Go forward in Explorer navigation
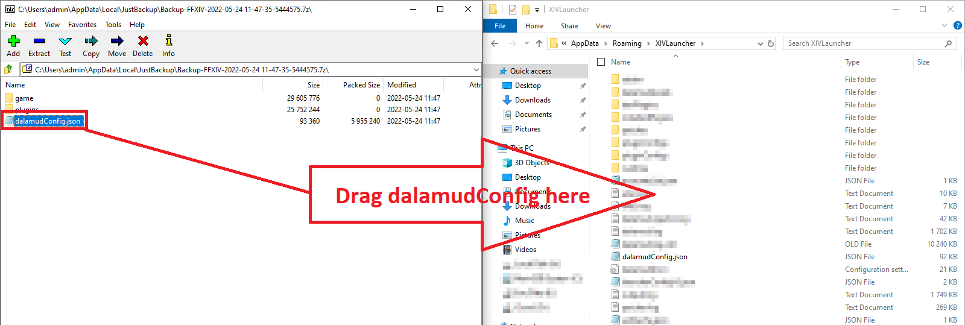Image resolution: width=965 pixels, height=325 pixels. (x=513, y=43)
